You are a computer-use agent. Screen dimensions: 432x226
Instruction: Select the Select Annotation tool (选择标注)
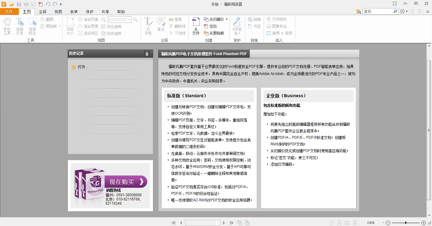click(x=32, y=26)
